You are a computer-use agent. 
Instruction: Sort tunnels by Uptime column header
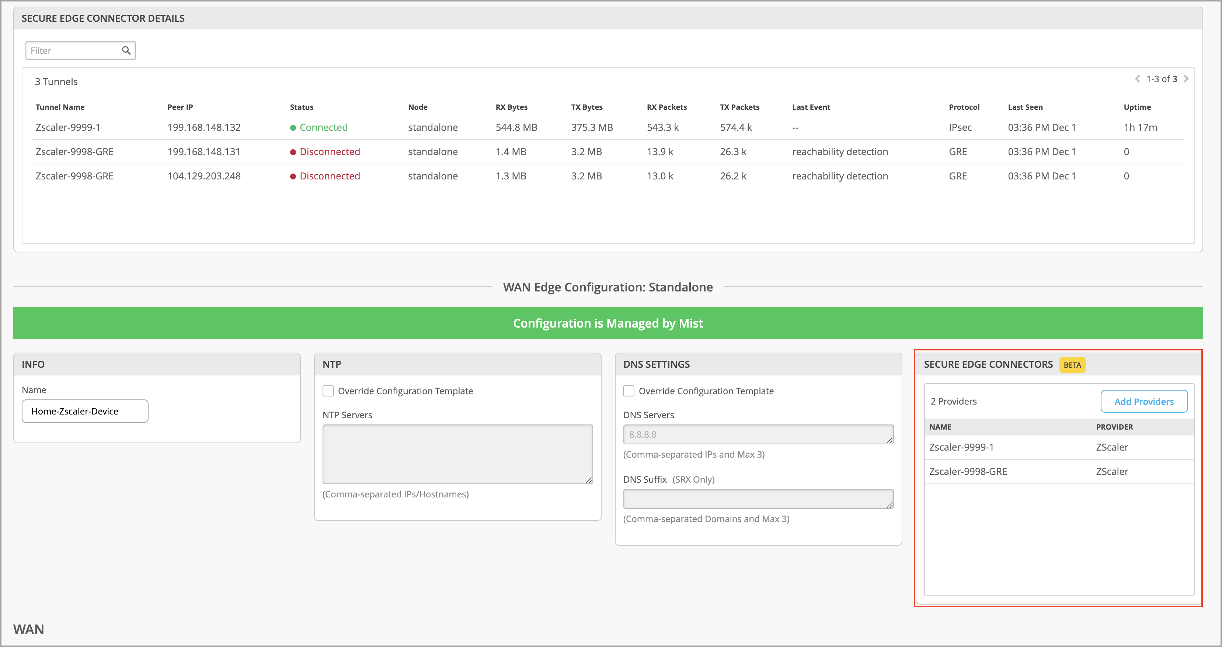point(1136,107)
